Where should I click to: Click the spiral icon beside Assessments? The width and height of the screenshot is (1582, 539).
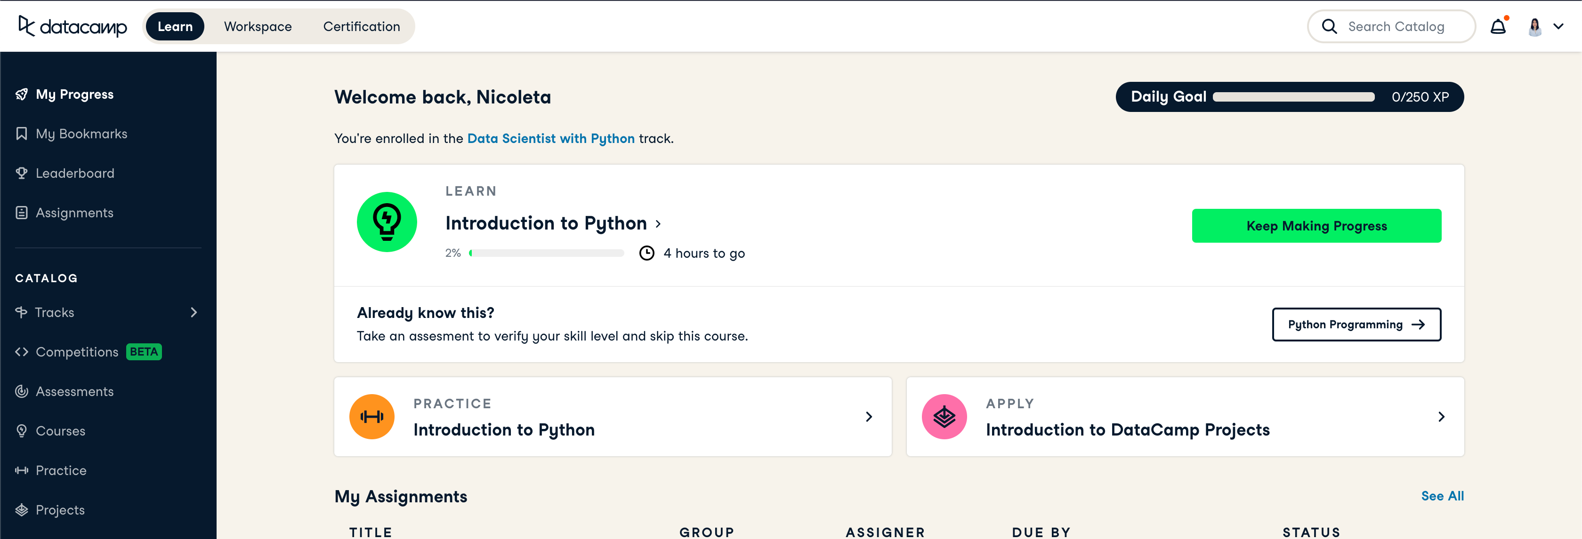(22, 391)
